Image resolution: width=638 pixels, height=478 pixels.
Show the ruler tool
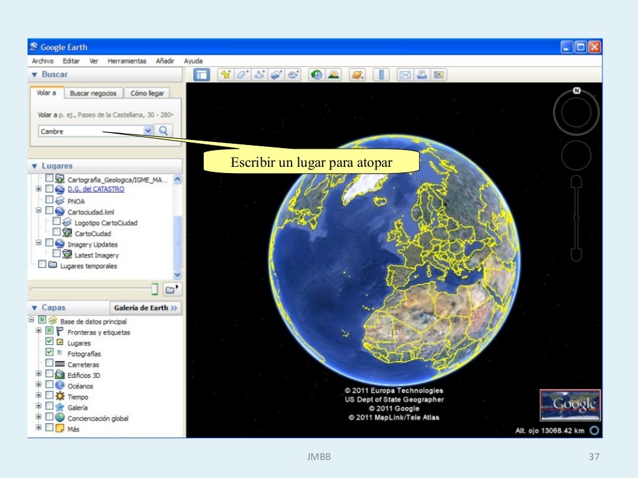click(381, 75)
